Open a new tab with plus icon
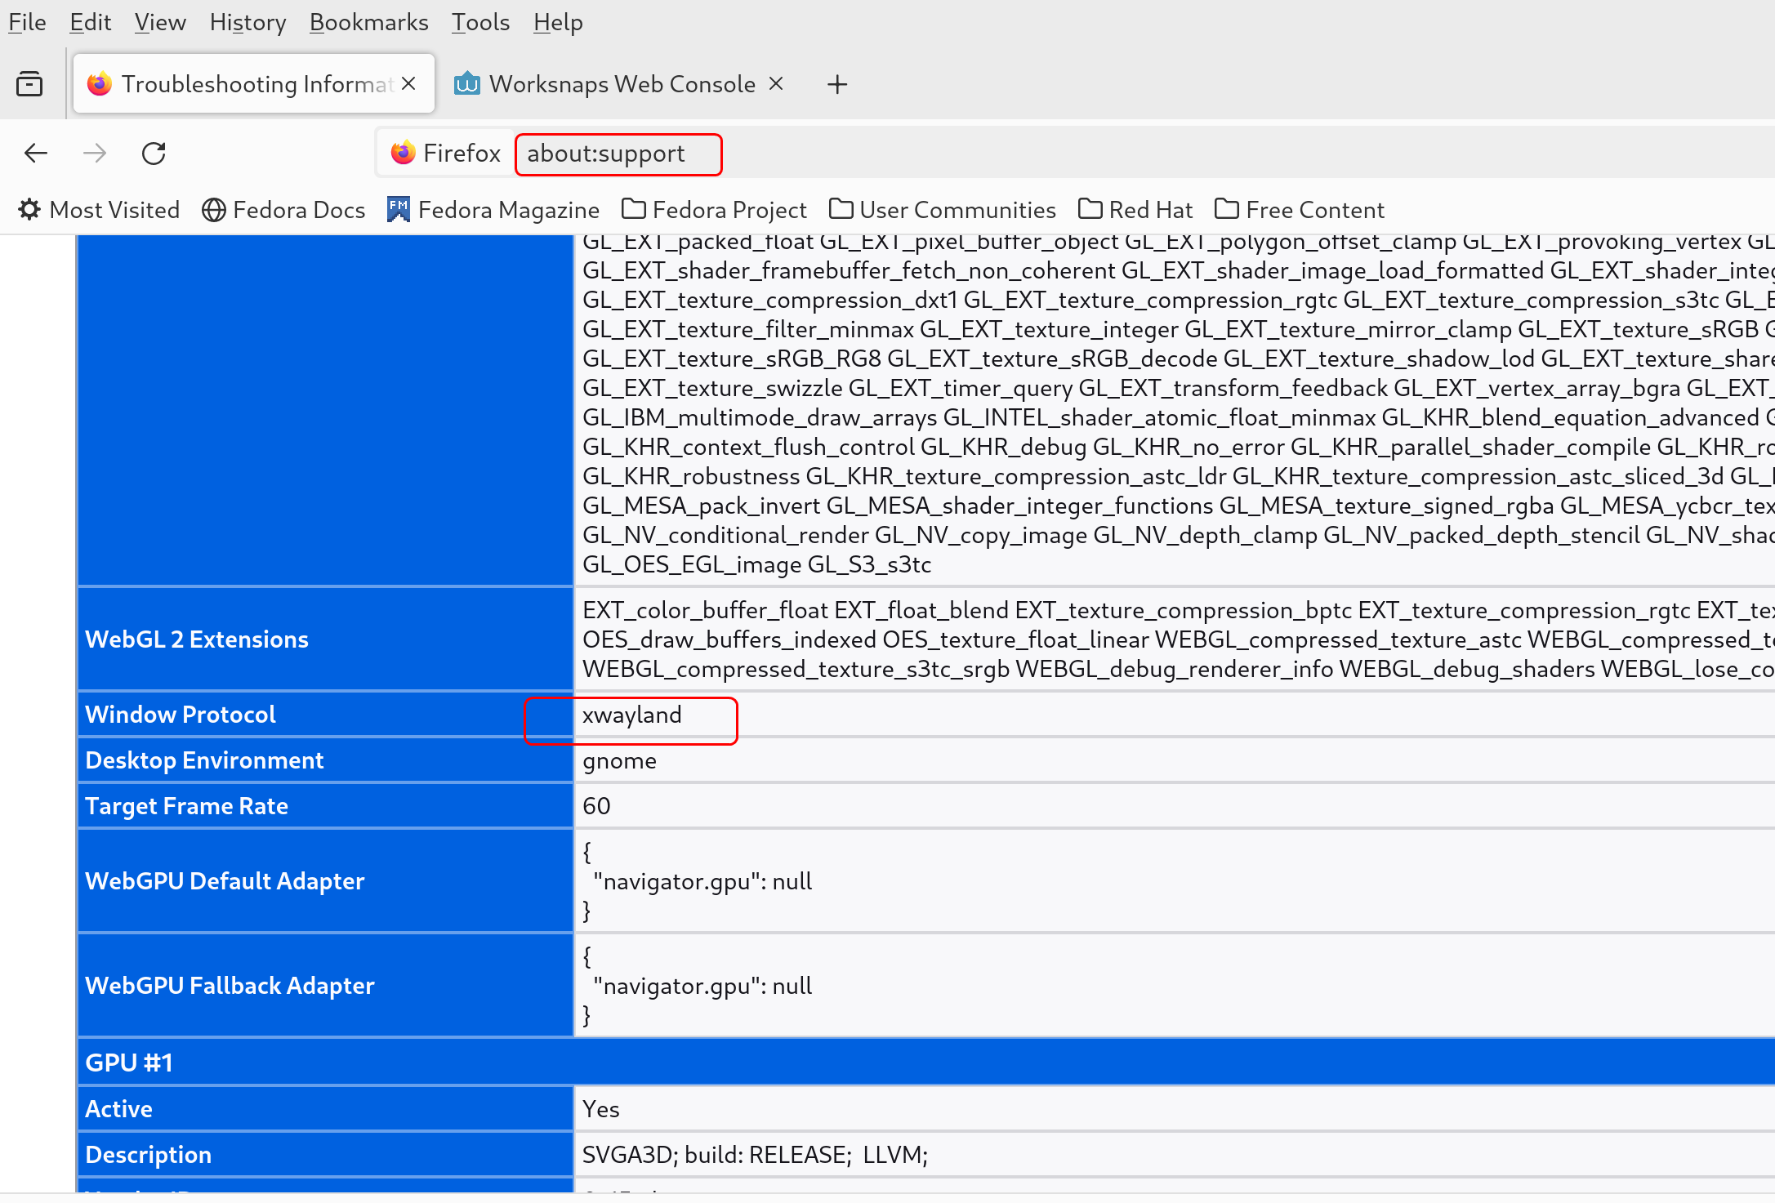This screenshot has height=1203, width=1775. coord(836,84)
